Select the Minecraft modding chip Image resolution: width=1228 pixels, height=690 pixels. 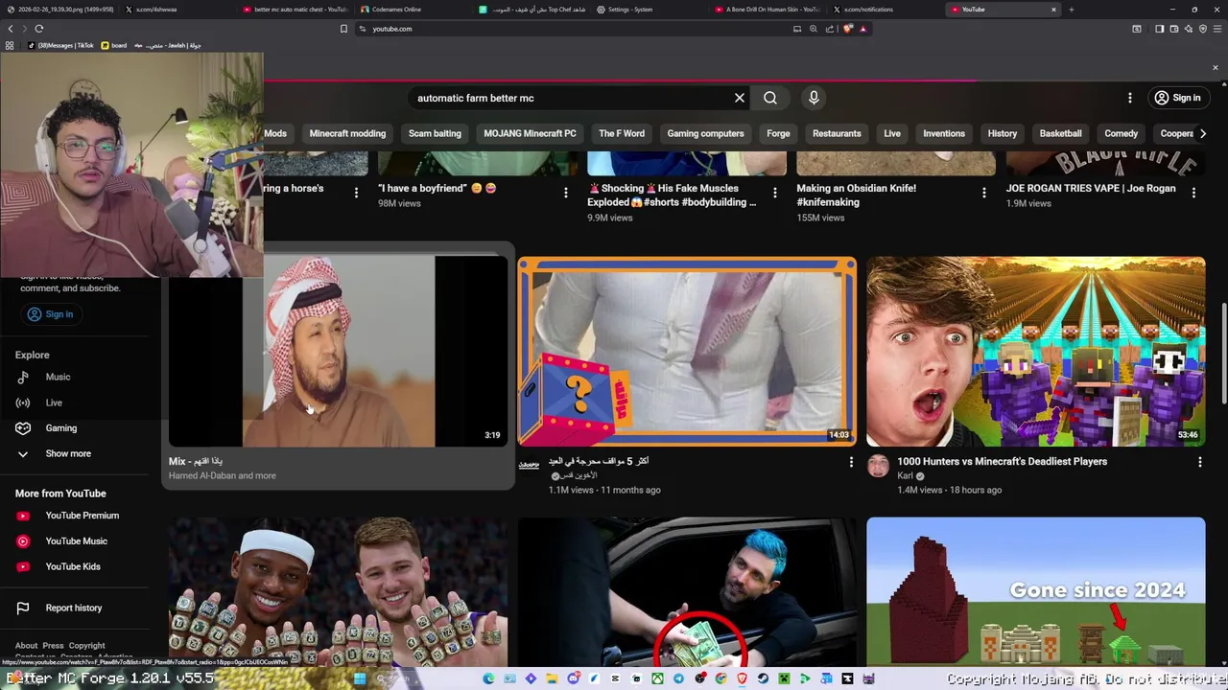click(x=347, y=133)
